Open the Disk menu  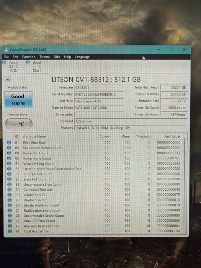[x=57, y=57]
